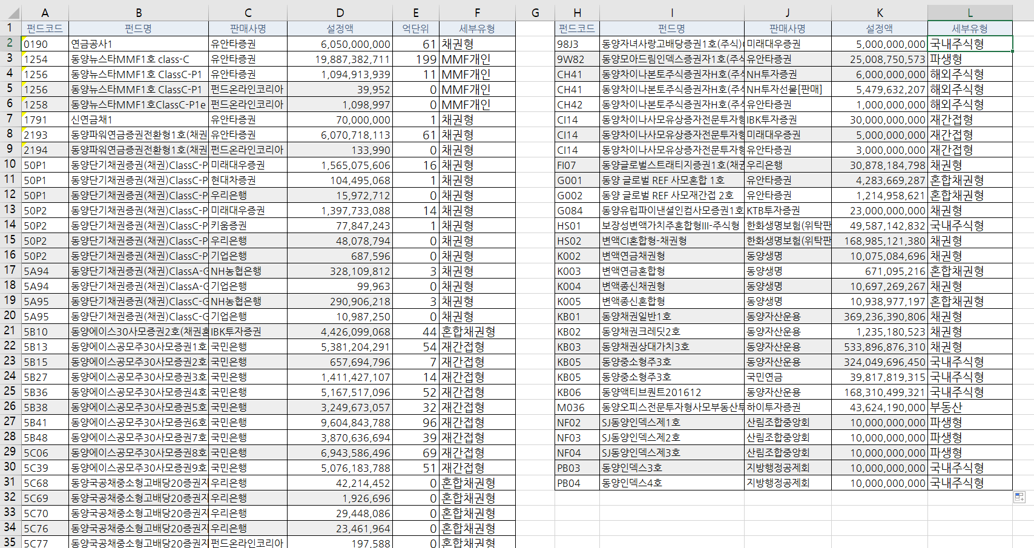Click fund code cell 5C39
1034x548 pixels.
pyautogui.click(x=45, y=467)
